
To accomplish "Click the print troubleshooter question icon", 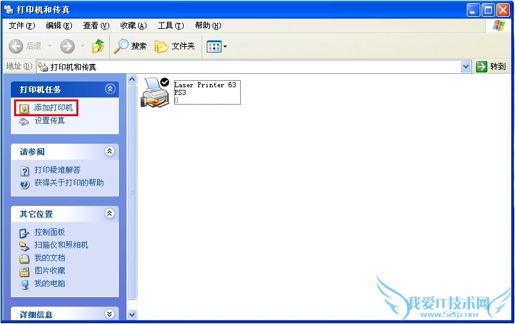I will click(24, 171).
